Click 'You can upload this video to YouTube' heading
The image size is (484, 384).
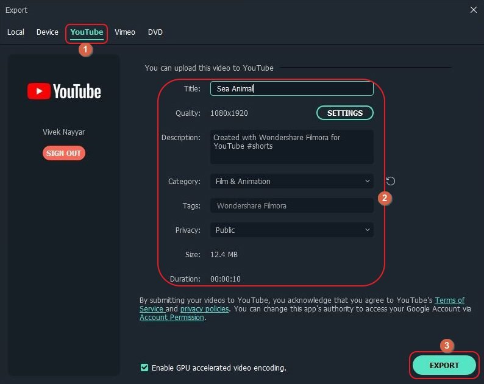coord(209,68)
